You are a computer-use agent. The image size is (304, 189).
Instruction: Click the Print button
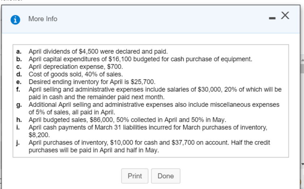135,176
